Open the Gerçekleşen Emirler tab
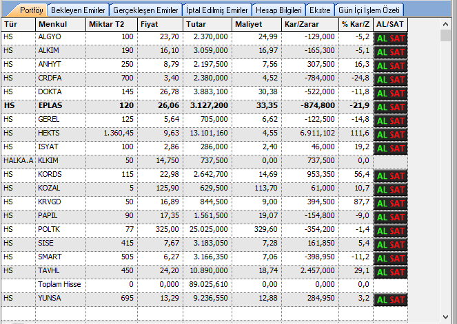This screenshot has height=324, width=457. click(x=145, y=10)
